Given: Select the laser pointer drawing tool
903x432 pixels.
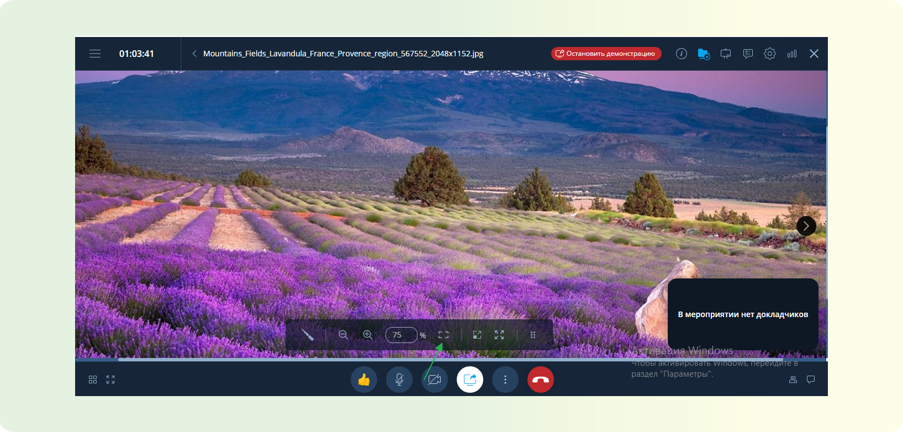Looking at the screenshot, I should click(308, 335).
